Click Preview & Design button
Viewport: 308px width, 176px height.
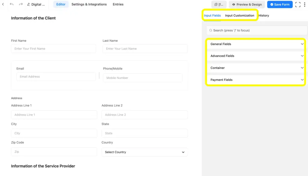pyautogui.click(x=247, y=4)
